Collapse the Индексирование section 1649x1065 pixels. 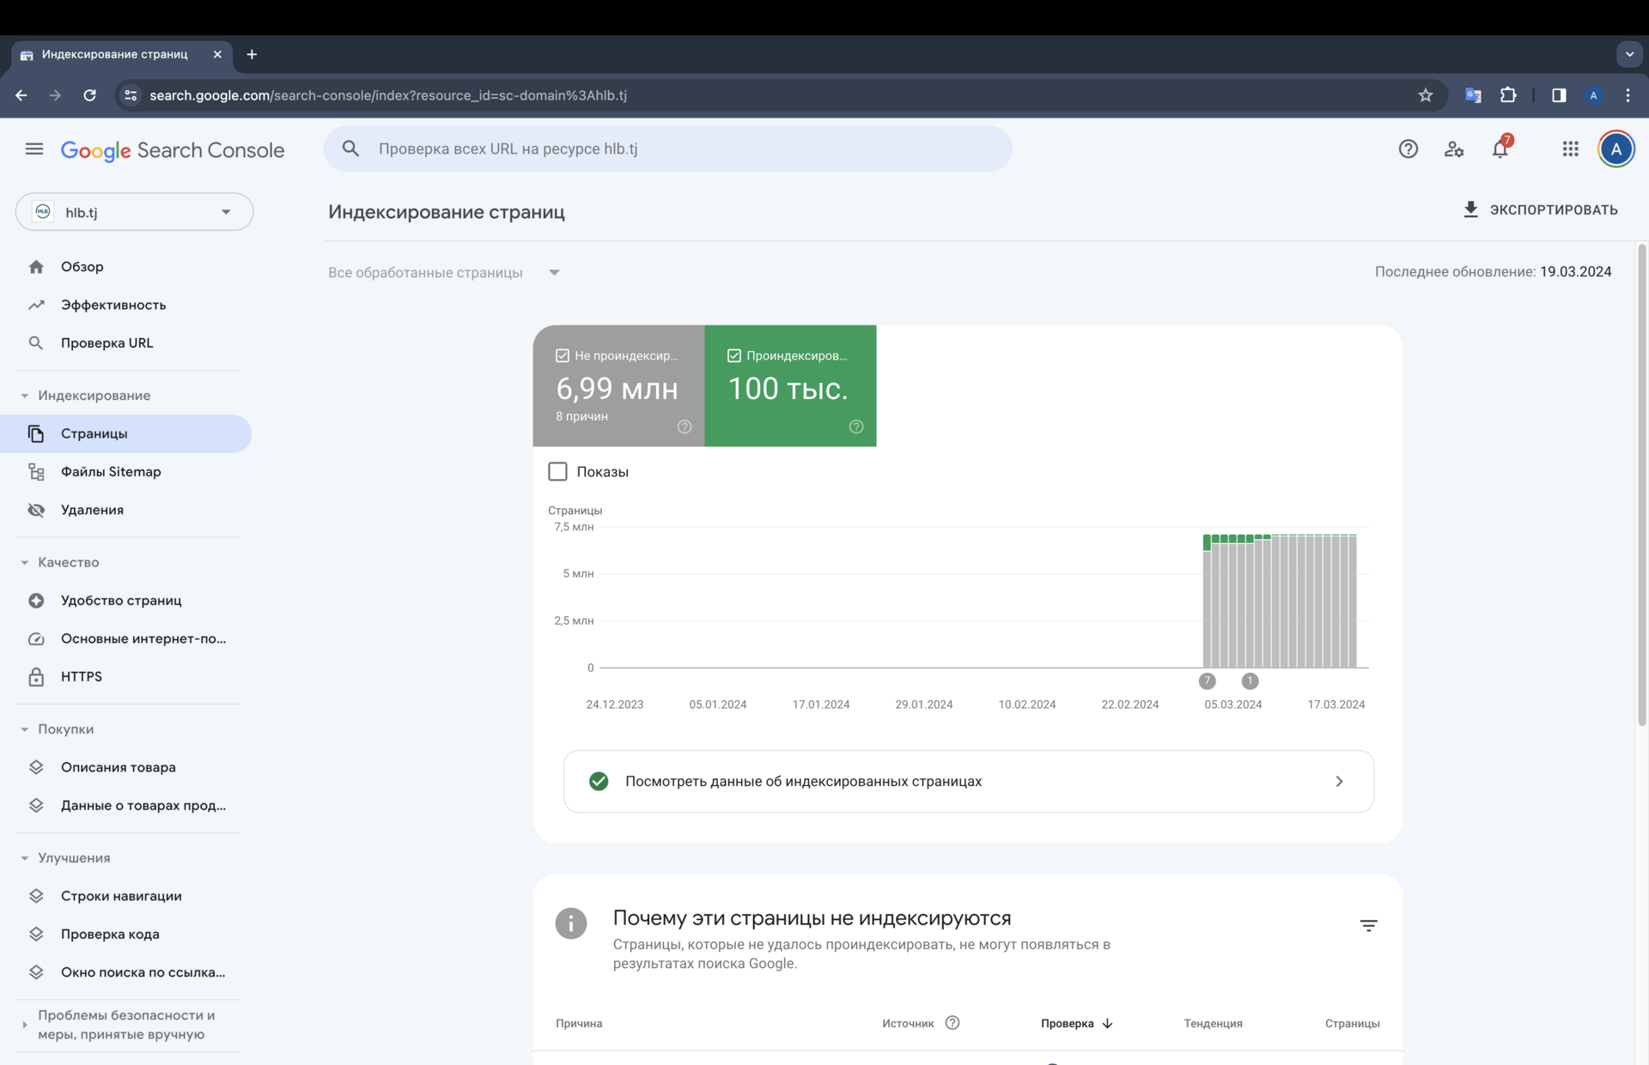point(24,396)
